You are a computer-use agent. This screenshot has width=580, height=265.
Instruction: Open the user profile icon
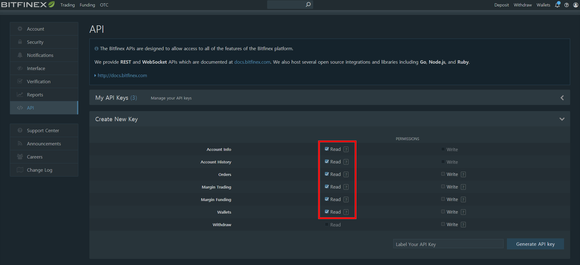(576, 5)
